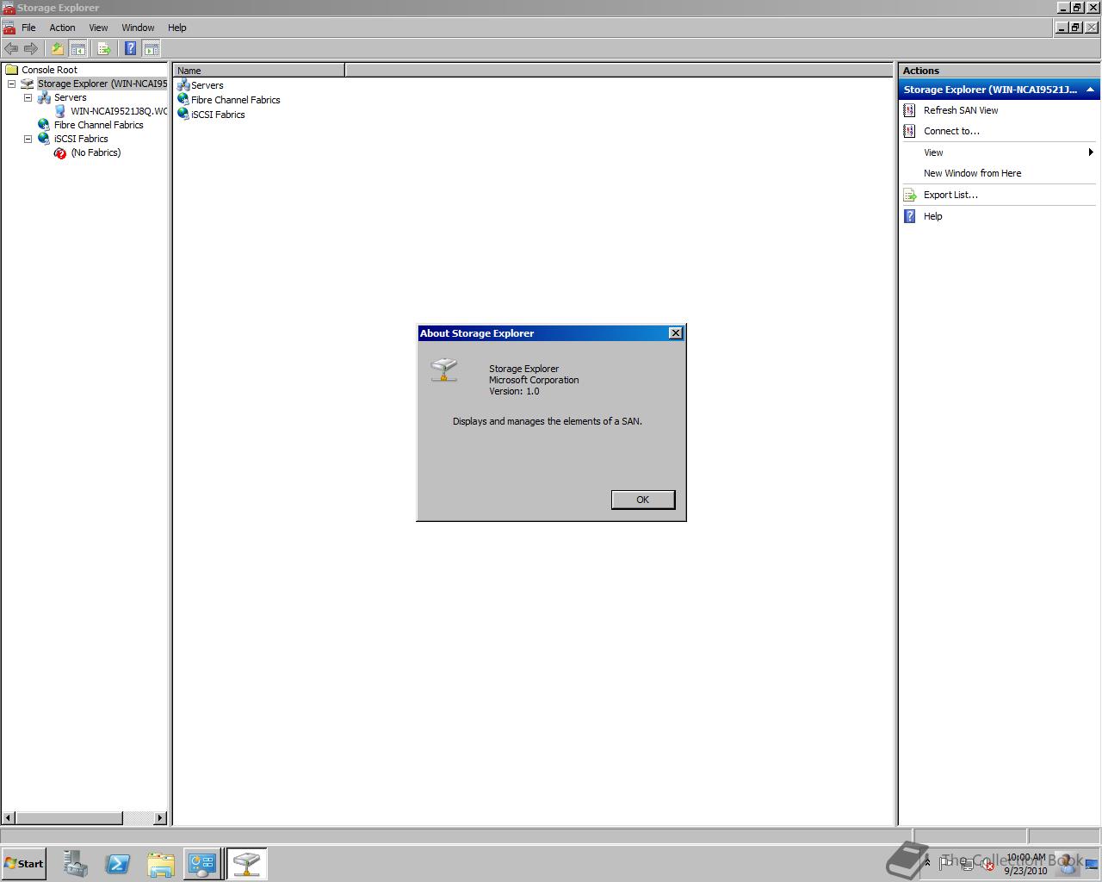Click the Up one level folder icon
The image size is (1102, 882).
click(58, 48)
